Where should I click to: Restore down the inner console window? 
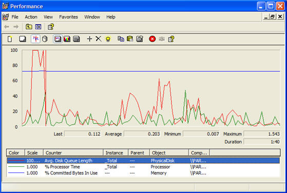pyautogui.click(x=273, y=17)
